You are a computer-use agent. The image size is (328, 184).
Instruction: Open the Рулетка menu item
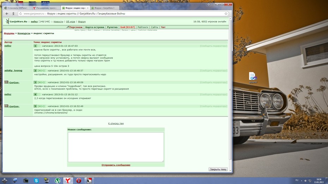pos(112,27)
